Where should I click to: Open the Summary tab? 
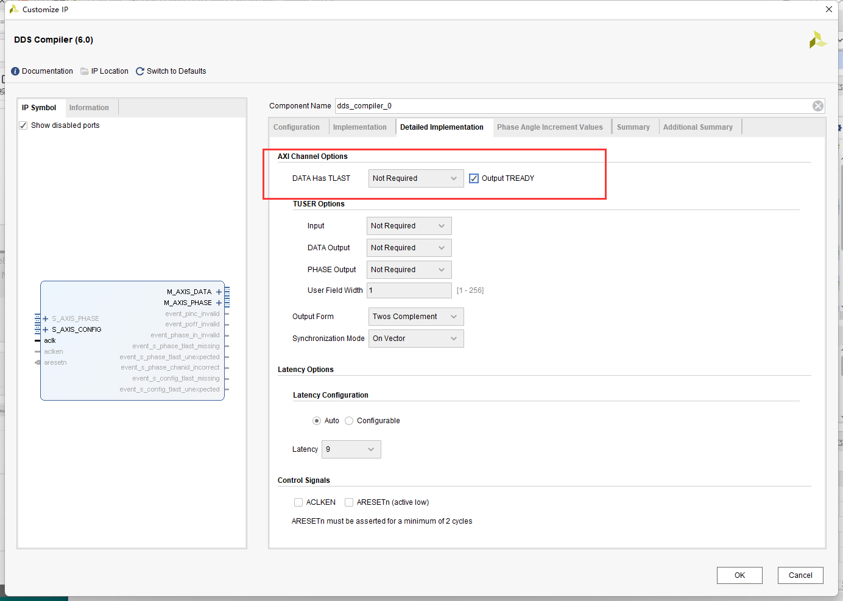tap(633, 127)
